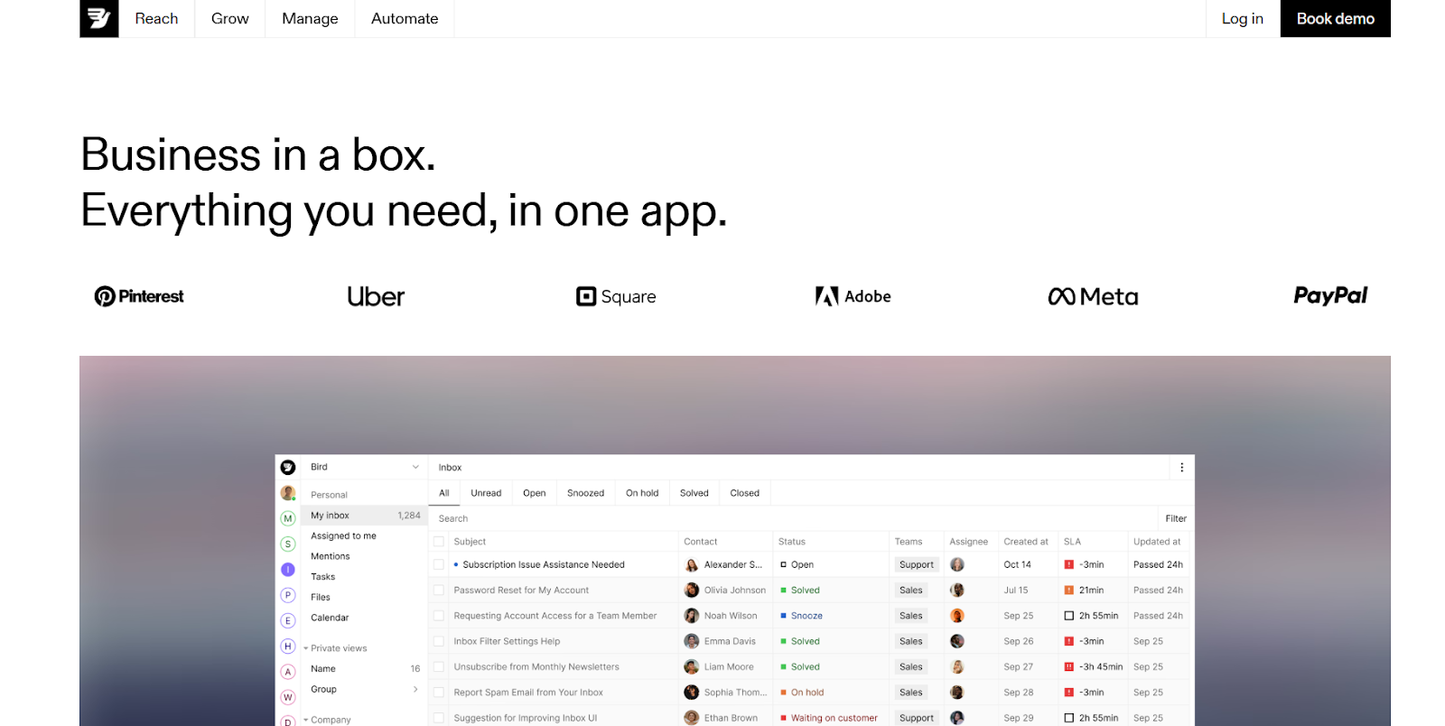Screen dimensions: 1445x726
Task: Switch to the Open inbox tab
Action: (534, 493)
